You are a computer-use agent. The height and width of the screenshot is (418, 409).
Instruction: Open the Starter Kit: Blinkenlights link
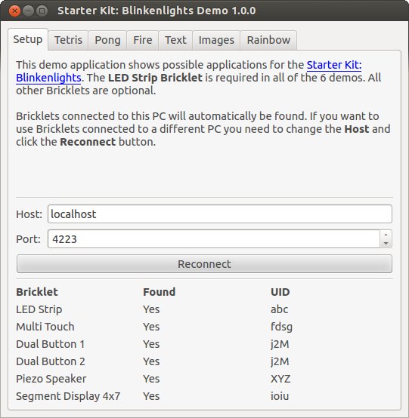(x=188, y=71)
